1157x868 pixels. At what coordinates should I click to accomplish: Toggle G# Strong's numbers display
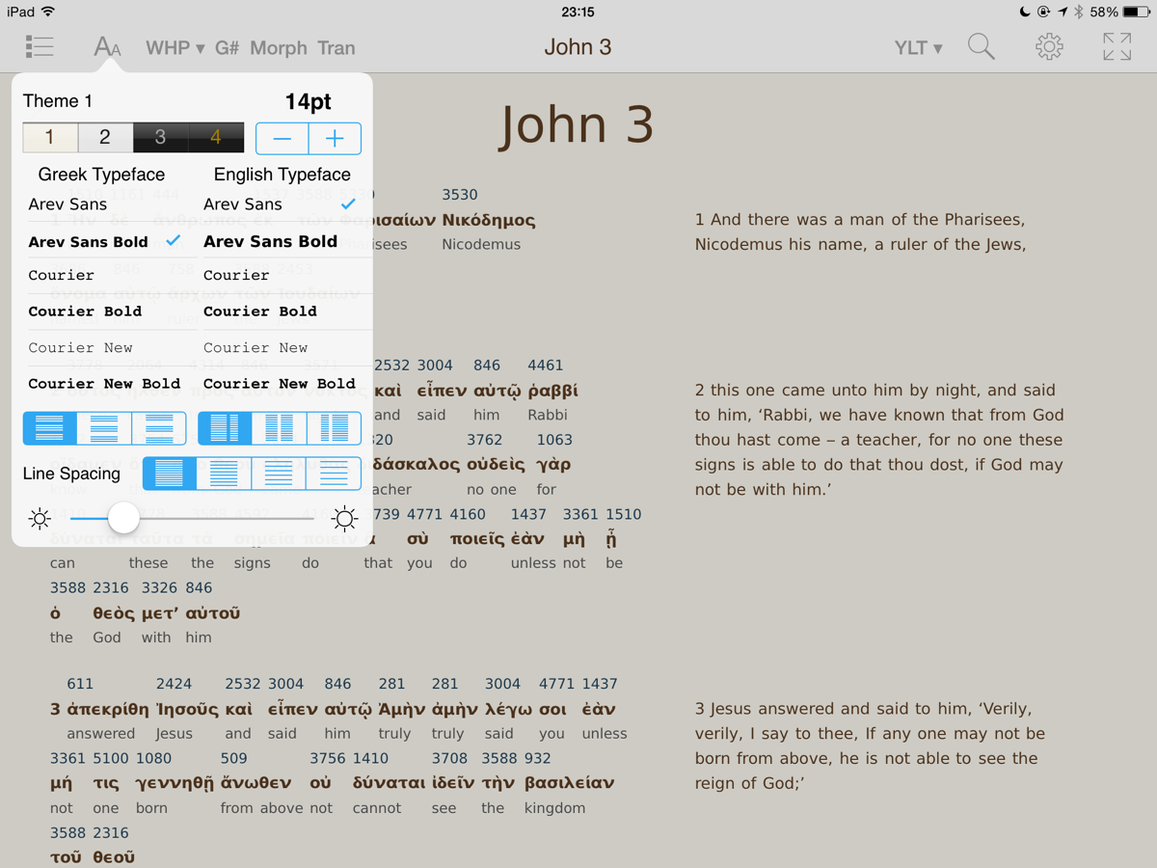(227, 48)
